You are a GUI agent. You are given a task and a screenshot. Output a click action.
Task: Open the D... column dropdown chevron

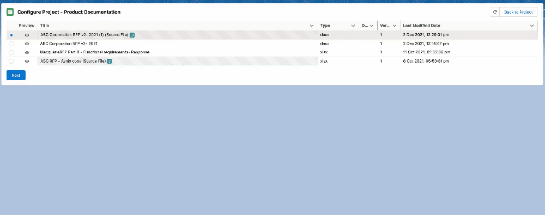pyautogui.click(x=372, y=26)
